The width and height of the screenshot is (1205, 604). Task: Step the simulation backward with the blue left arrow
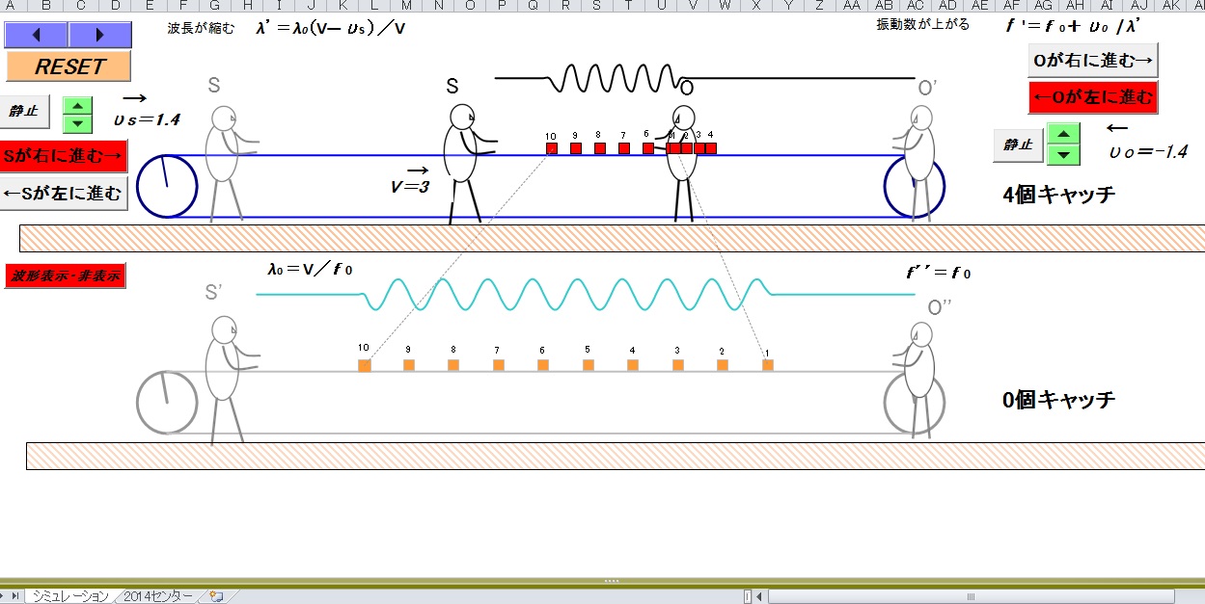click(36, 35)
